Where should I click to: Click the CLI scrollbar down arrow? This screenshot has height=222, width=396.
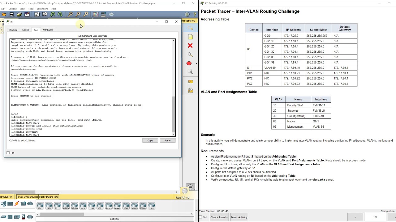pyautogui.click(x=173, y=134)
